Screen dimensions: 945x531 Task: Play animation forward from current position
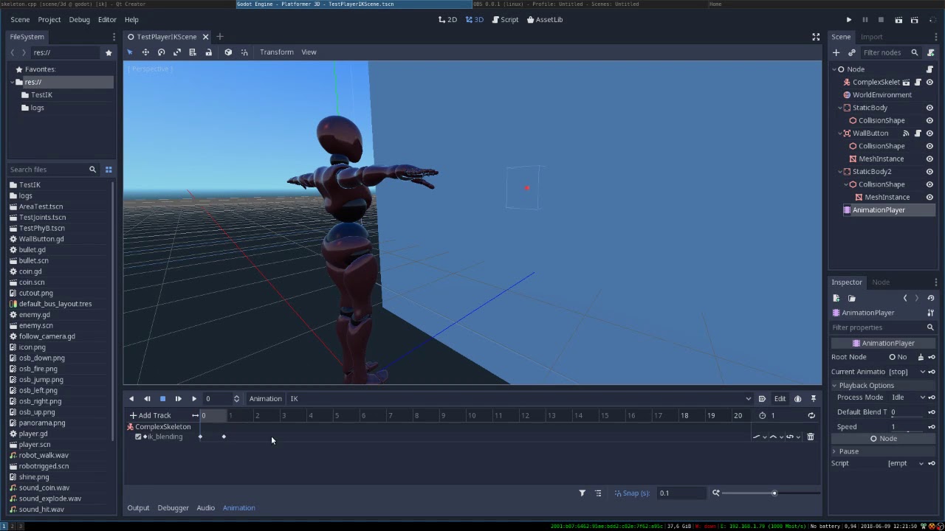click(x=194, y=399)
